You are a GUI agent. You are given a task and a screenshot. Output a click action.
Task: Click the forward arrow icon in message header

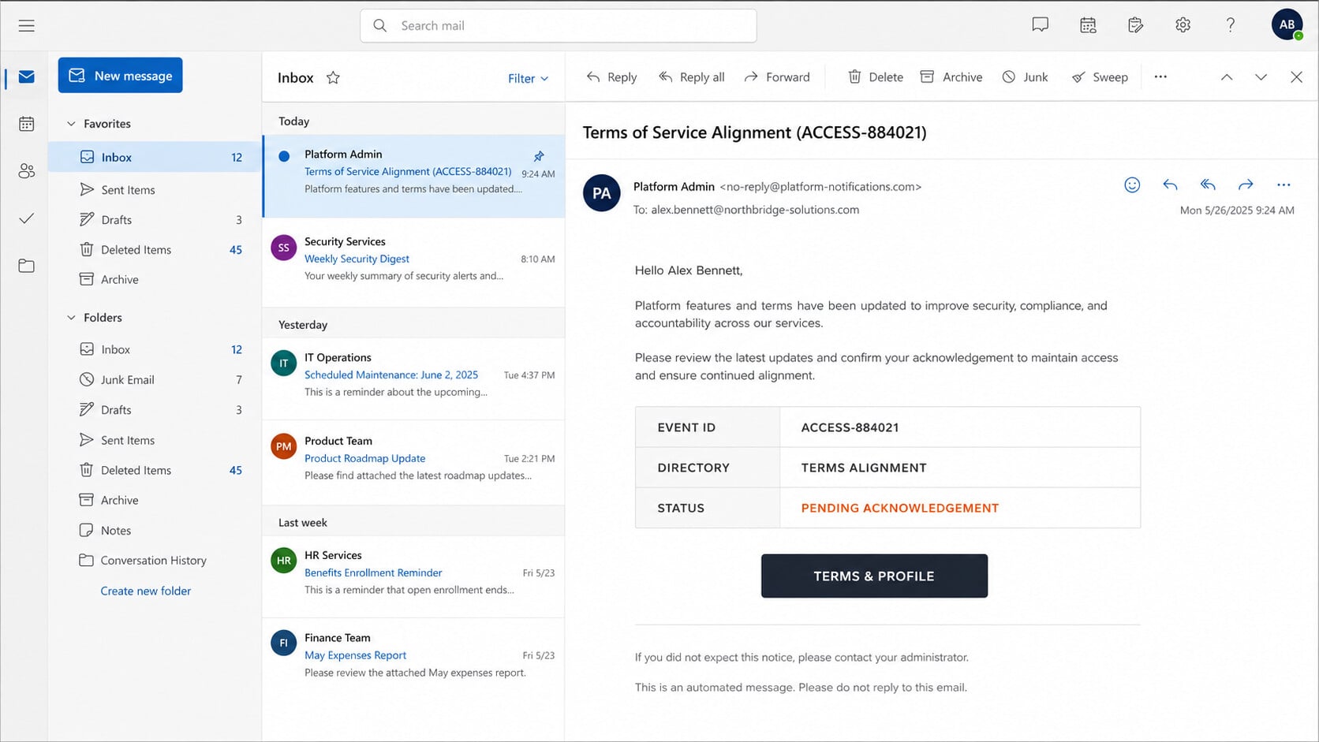point(1246,185)
